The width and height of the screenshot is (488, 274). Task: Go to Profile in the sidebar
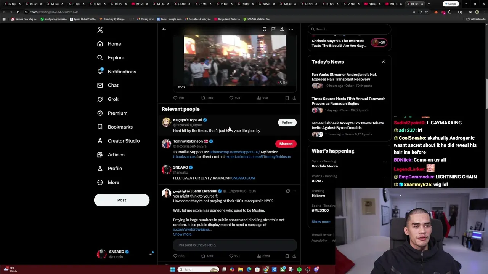point(109,169)
